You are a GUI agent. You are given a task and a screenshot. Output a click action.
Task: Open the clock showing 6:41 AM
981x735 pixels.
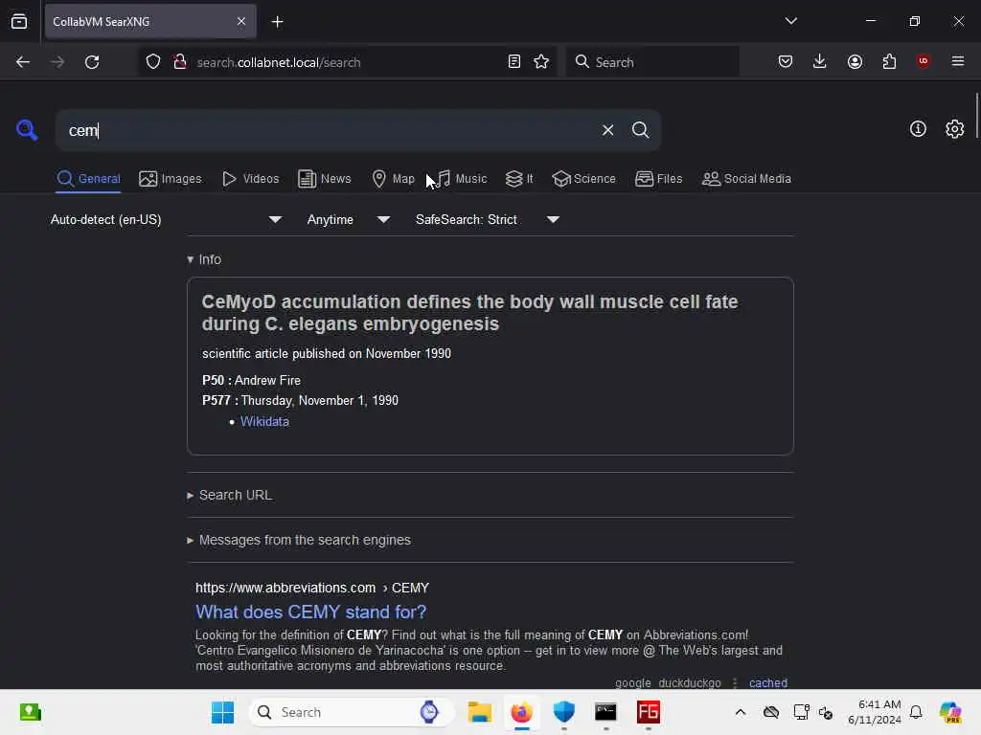click(x=874, y=712)
